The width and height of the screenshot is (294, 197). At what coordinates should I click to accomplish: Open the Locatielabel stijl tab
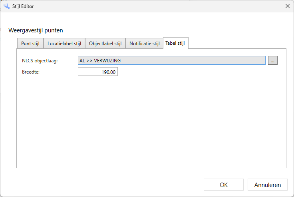[64, 44]
